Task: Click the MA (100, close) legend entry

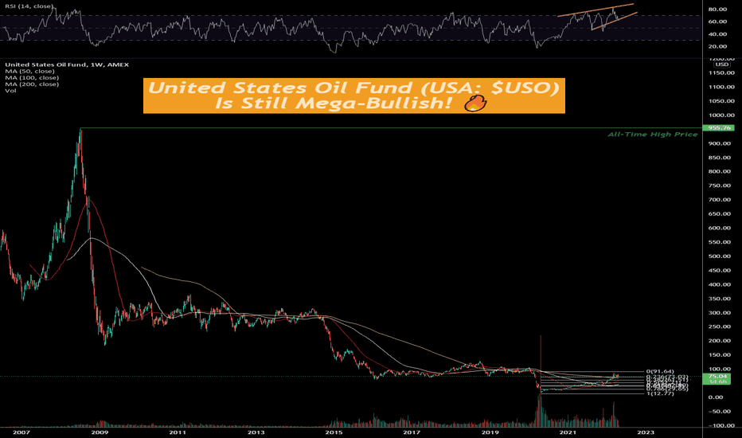Action: (x=32, y=78)
